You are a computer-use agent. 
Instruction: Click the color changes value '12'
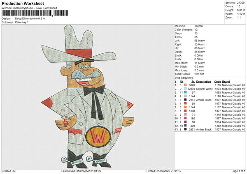(x=196, y=30)
